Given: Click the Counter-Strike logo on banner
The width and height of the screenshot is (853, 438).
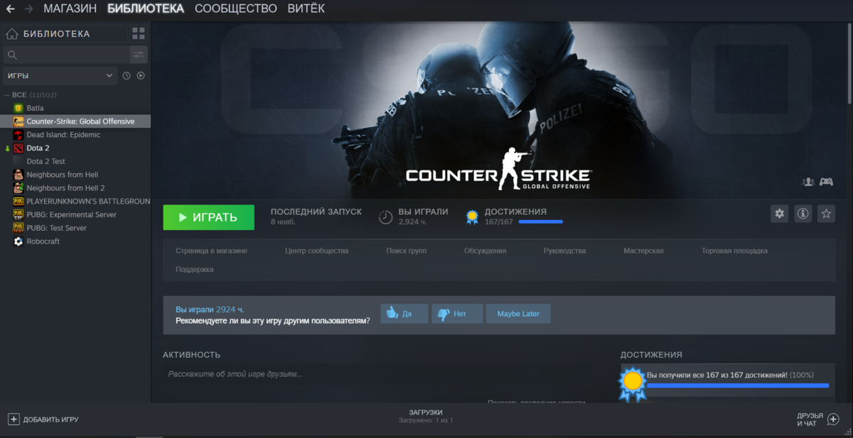Looking at the screenshot, I should pyautogui.click(x=498, y=170).
